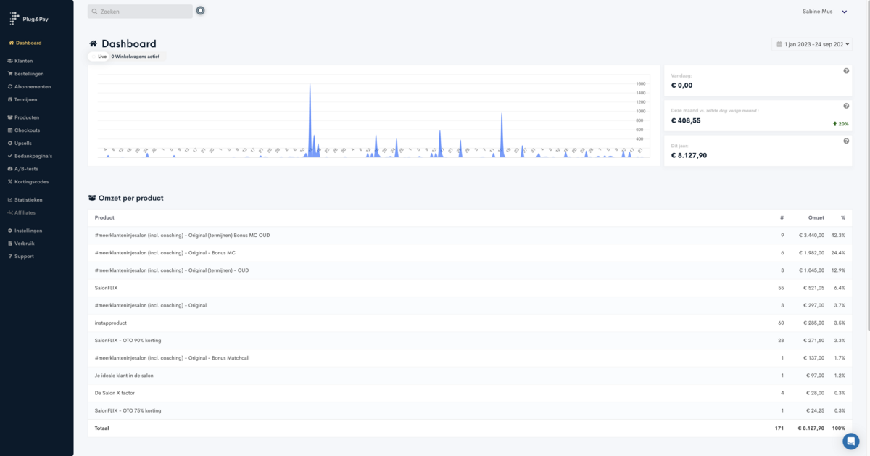Open Termijnen in sidebar
The image size is (870, 456).
pyautogui.click(x=22, y=99)
